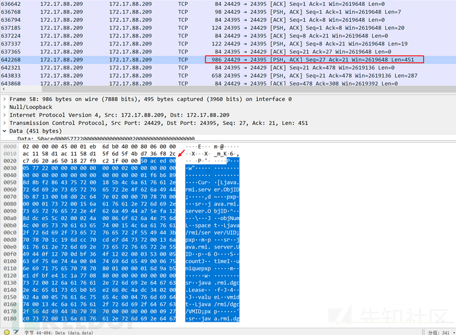This screenshot has width=456, height=335.
Task: Select packet row with time 637185
Action: pos(228,28)
